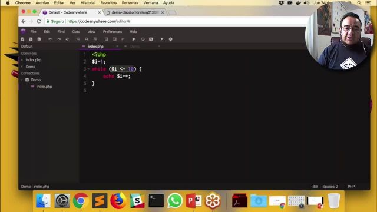This screenshot has width=377, height=212.
Task: Switch to demo-claudiomoralesg browser tab
Action: tap(135, 12)
